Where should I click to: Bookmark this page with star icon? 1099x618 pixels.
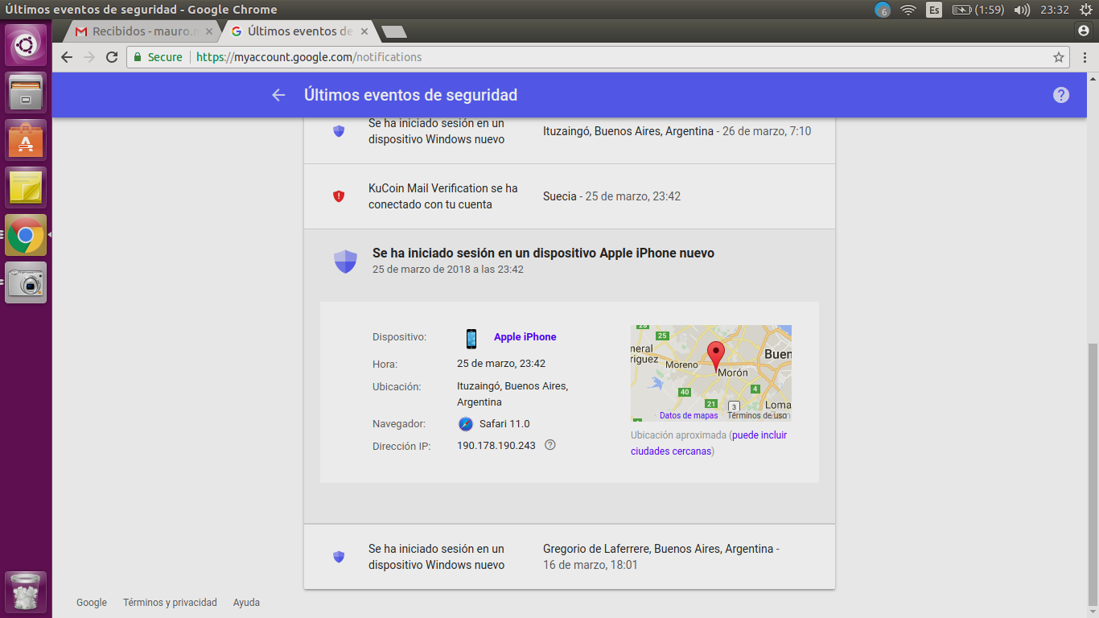click(x=1059, y=57)
